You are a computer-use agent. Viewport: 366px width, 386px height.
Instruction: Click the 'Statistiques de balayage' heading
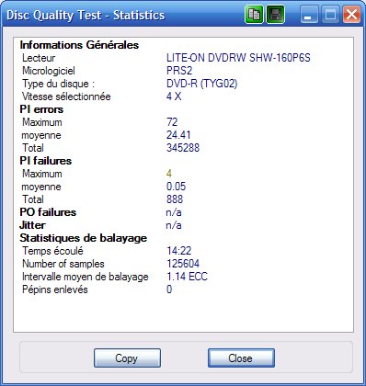pos(84,238)
